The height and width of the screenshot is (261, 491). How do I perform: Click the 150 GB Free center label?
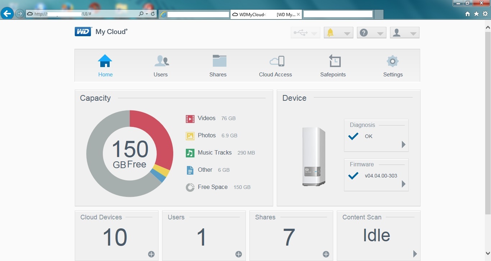[x=130, y=154]
